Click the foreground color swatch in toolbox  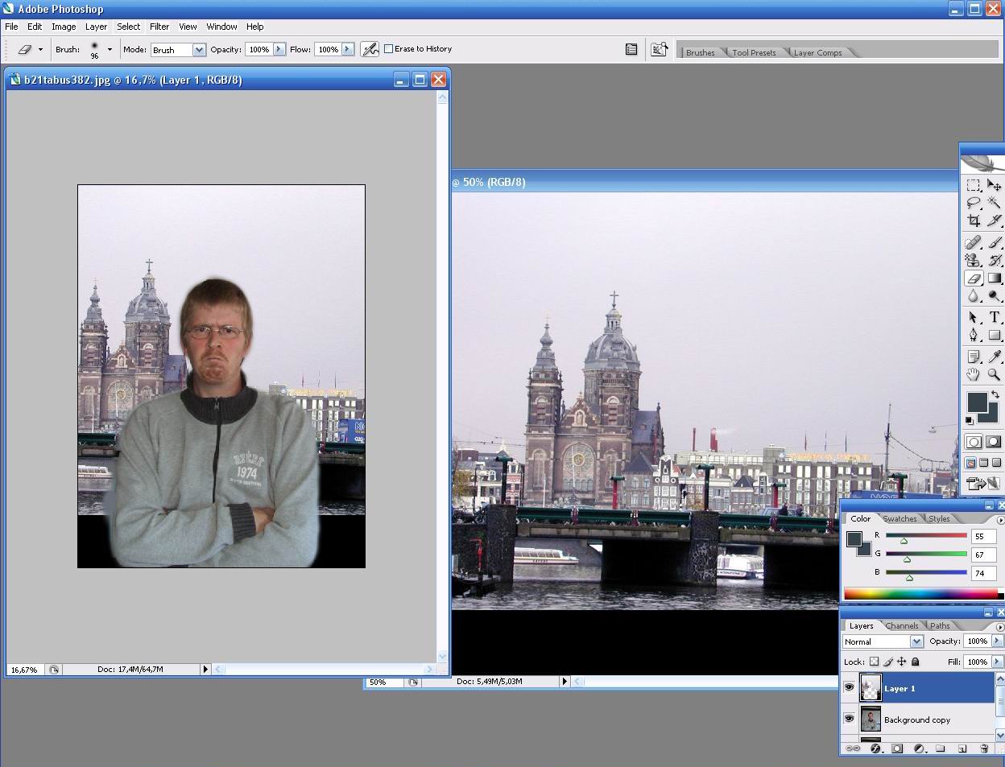tap(976, 402)
